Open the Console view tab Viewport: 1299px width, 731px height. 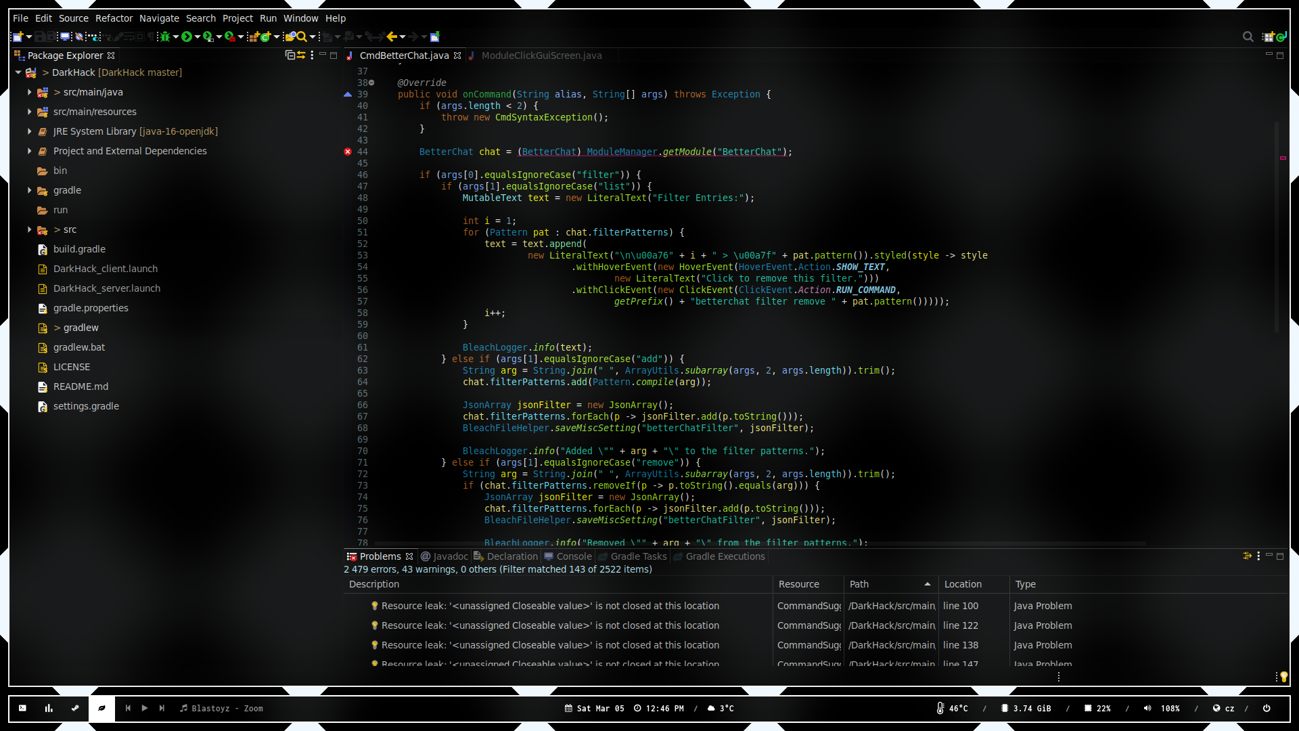coord(573,556)
